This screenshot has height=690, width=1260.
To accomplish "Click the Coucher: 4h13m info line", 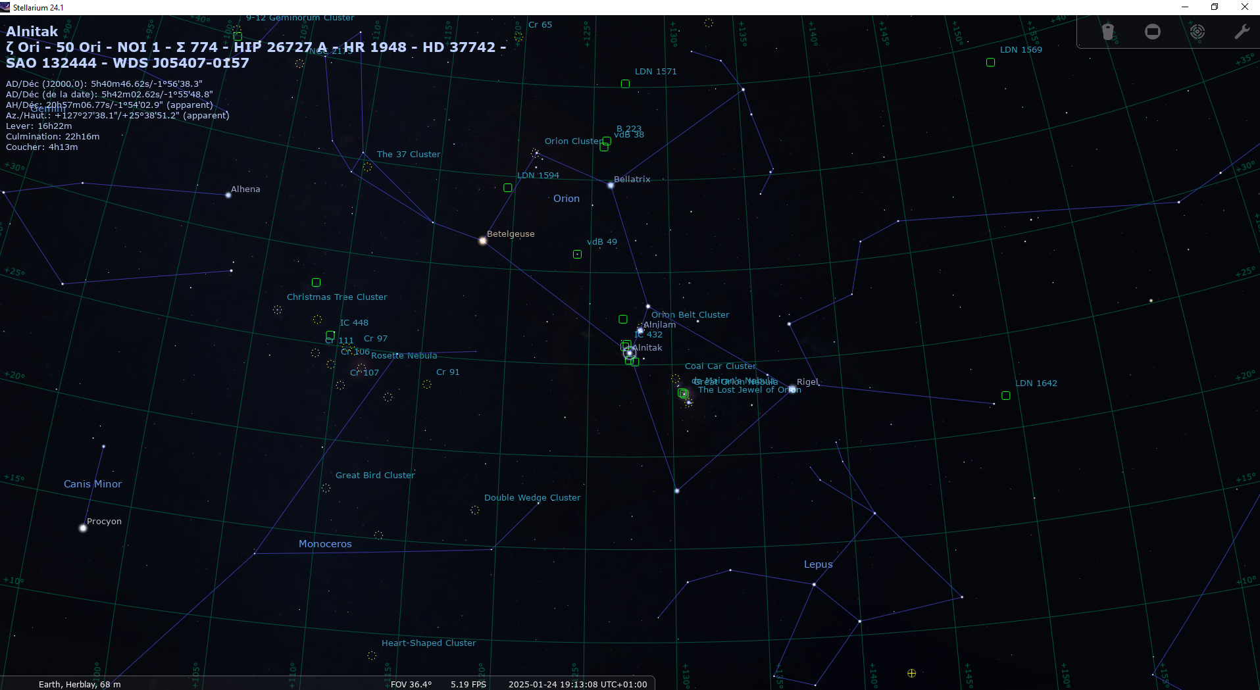I will (42, 147).
